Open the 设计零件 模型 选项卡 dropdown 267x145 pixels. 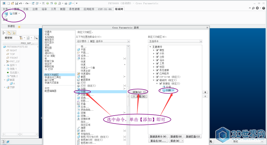pyautogui.click(x=103, y=41)
